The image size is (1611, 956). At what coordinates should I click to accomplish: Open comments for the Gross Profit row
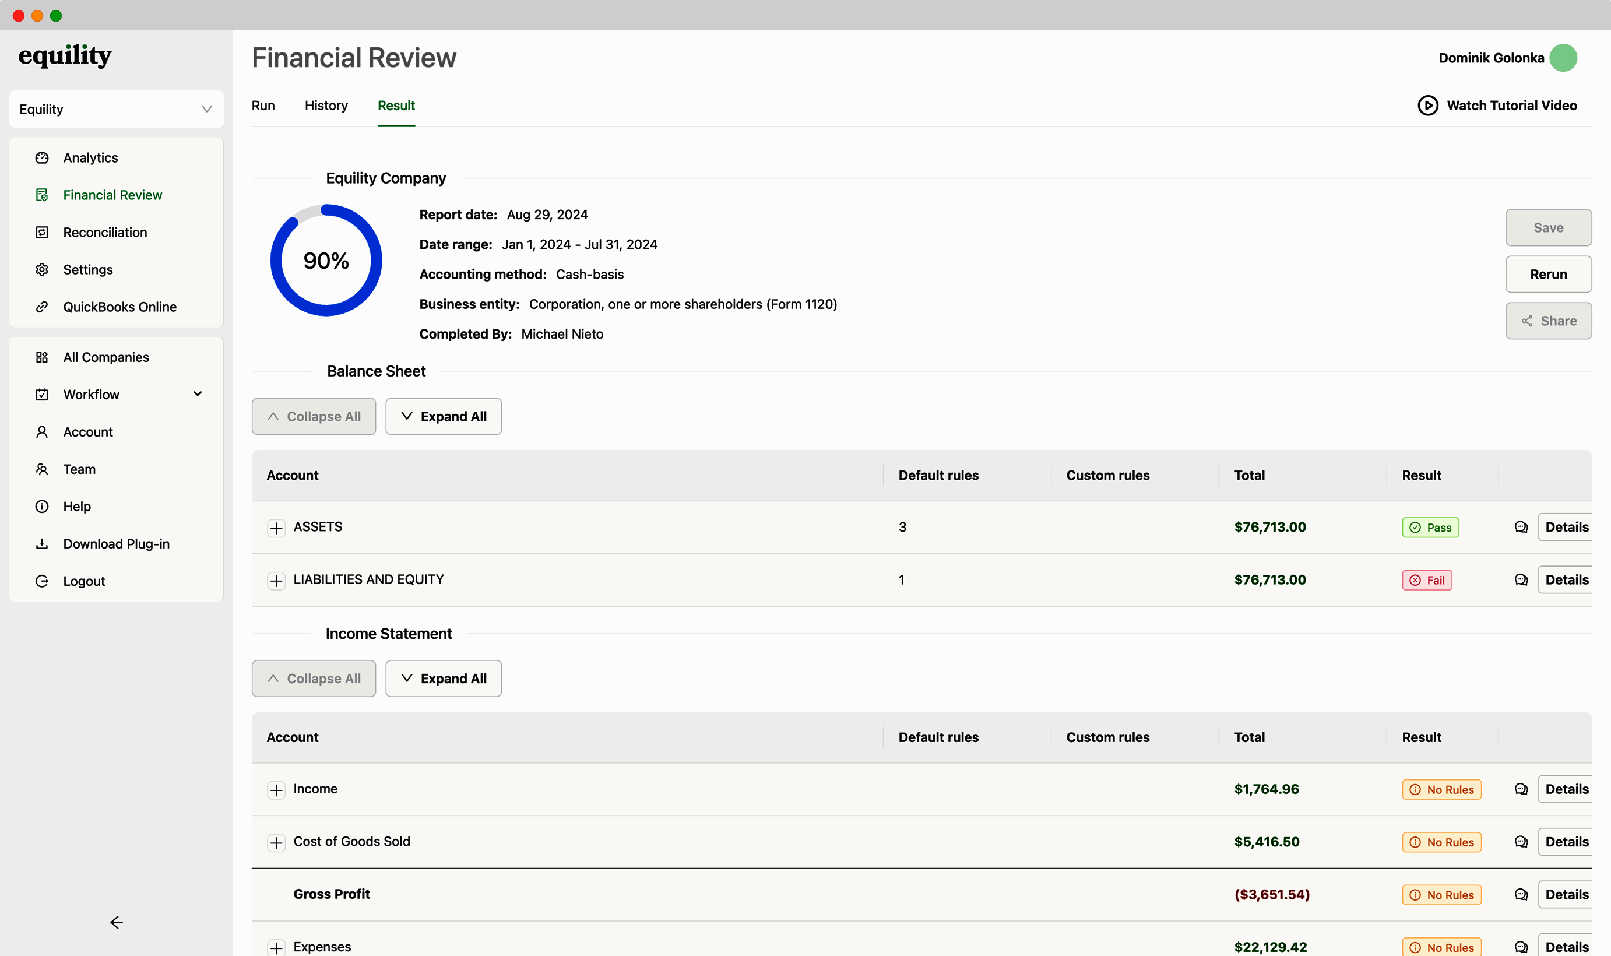[x=1521, y=894]
